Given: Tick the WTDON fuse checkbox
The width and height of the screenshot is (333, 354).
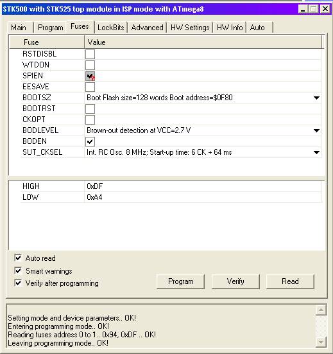Looking at the screenshot, I should tap(90, 65).
